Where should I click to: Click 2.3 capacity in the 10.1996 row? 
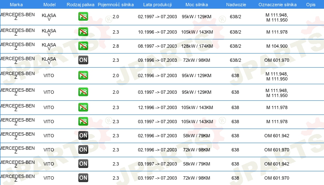(116, 32)
